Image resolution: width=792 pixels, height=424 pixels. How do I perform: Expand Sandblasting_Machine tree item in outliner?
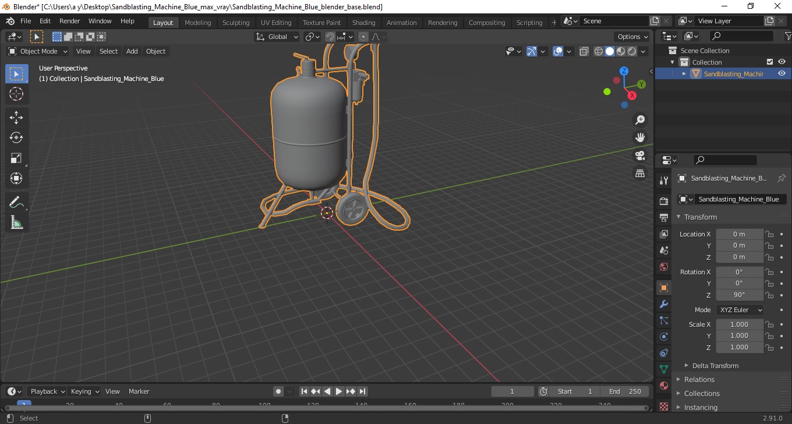click(x=684, y=73)
